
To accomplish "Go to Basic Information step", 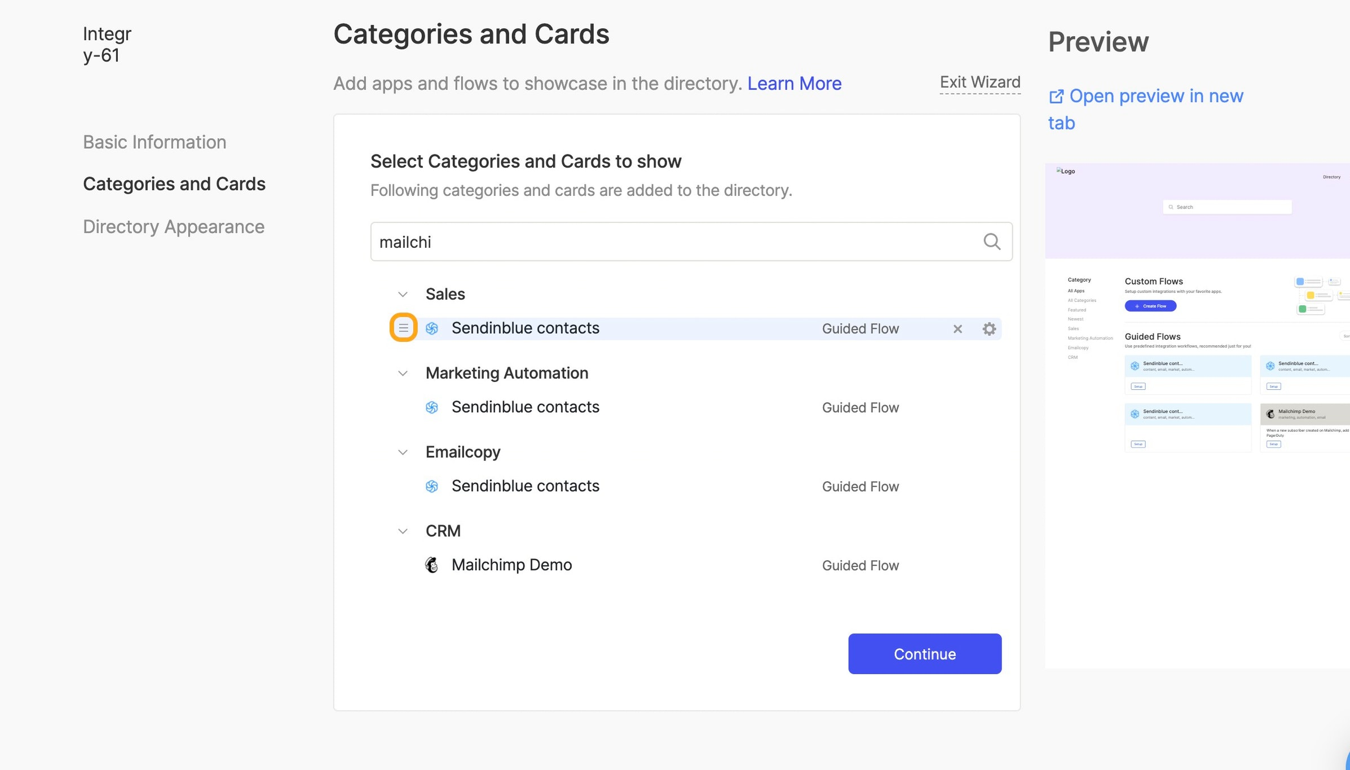I will coord(155,142).
